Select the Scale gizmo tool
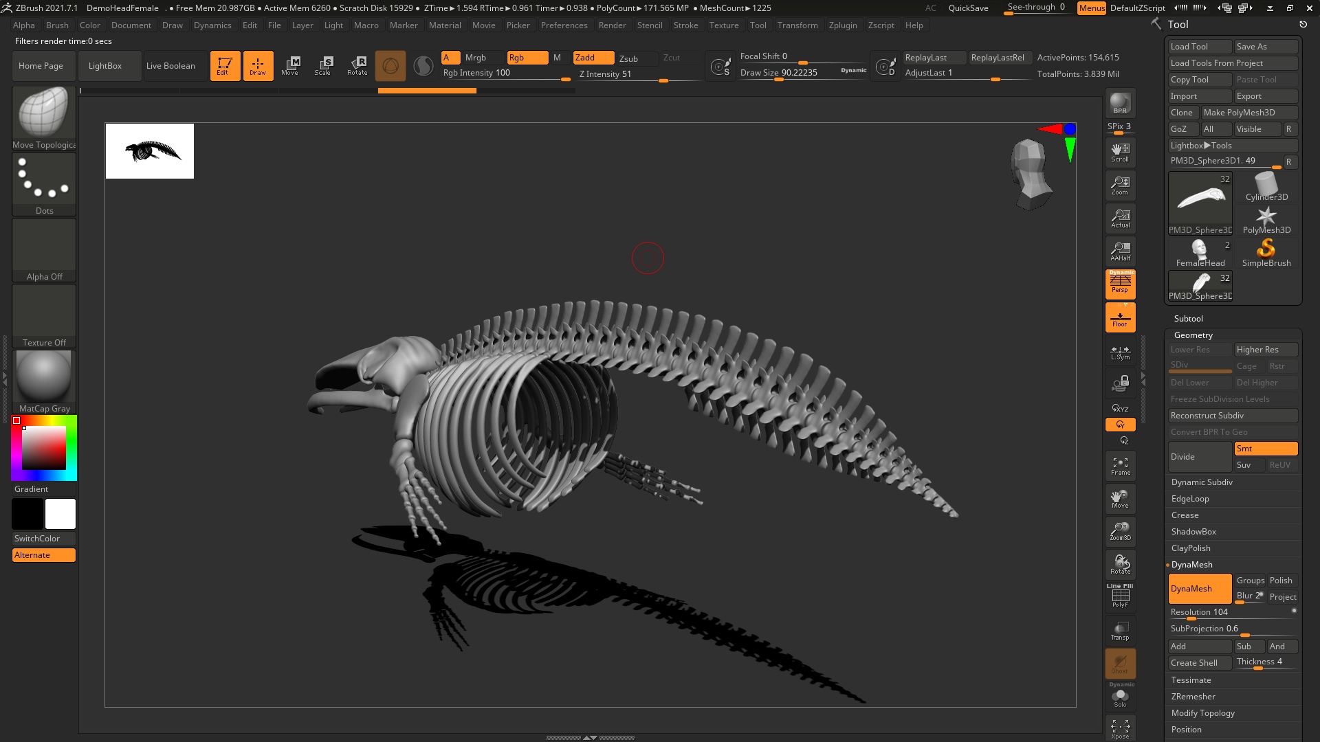 (322, 66)
